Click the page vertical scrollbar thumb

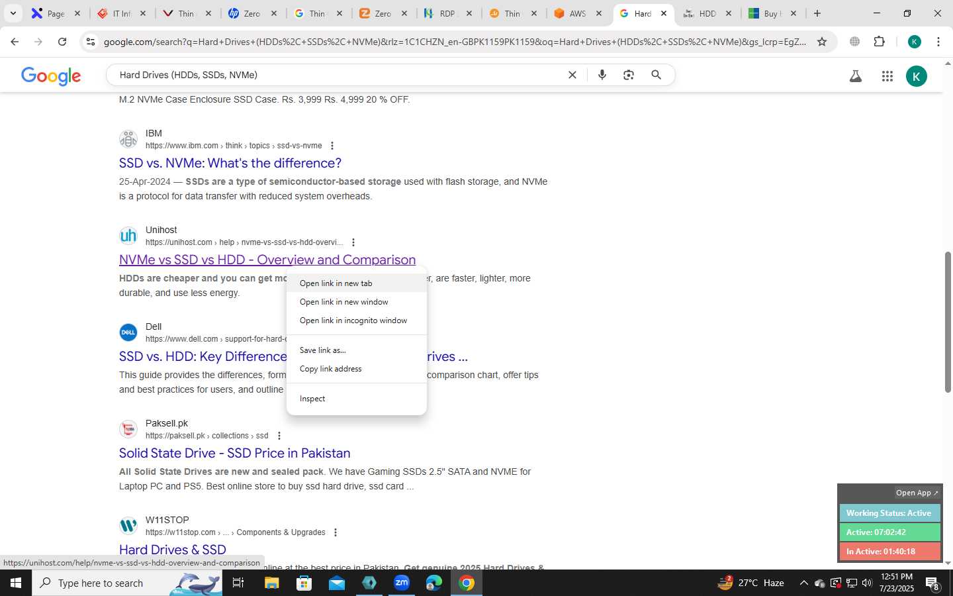[948, 323]
